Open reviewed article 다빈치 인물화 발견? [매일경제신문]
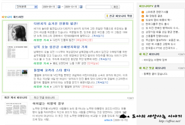 pos(73,40)
